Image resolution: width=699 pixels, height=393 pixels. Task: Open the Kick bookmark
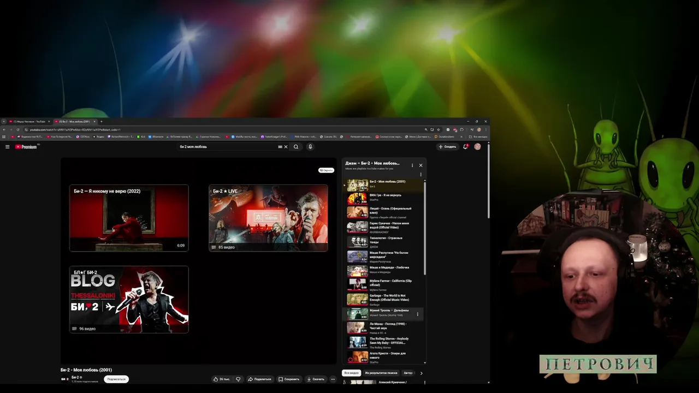coord(141,136)
